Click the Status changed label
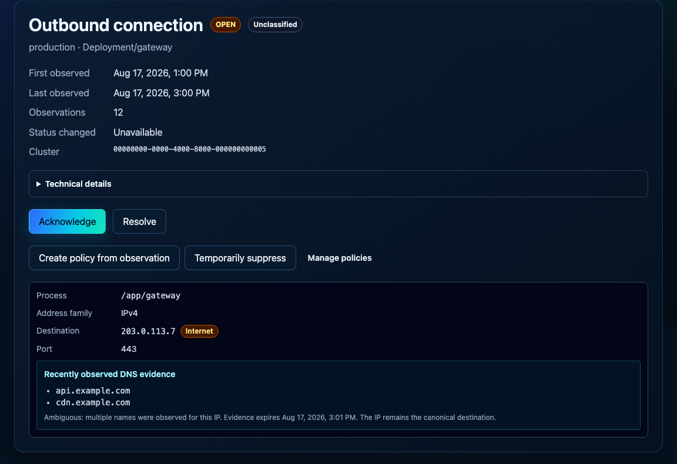677x464 pixels. 62,132
